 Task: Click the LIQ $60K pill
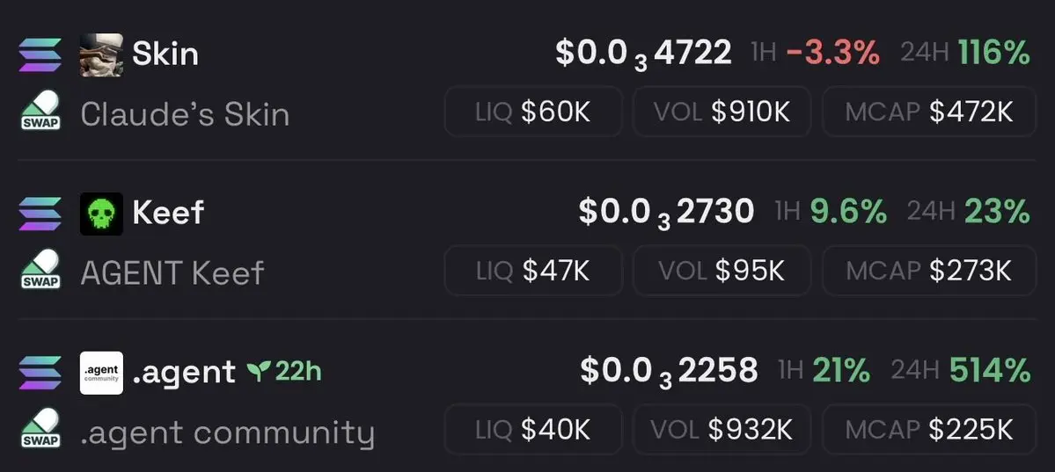533,112
